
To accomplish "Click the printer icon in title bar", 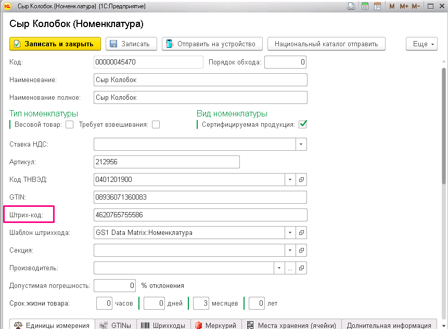I will (x=351, y=6).
